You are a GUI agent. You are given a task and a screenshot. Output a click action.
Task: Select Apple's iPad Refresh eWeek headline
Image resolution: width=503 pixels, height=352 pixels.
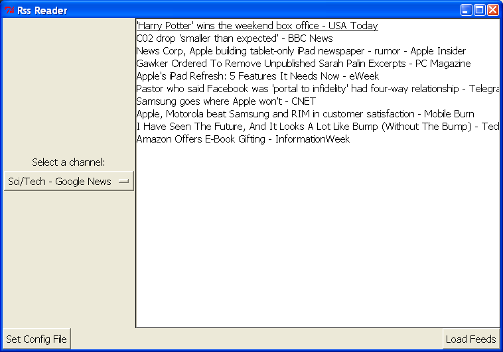point(257,76)
